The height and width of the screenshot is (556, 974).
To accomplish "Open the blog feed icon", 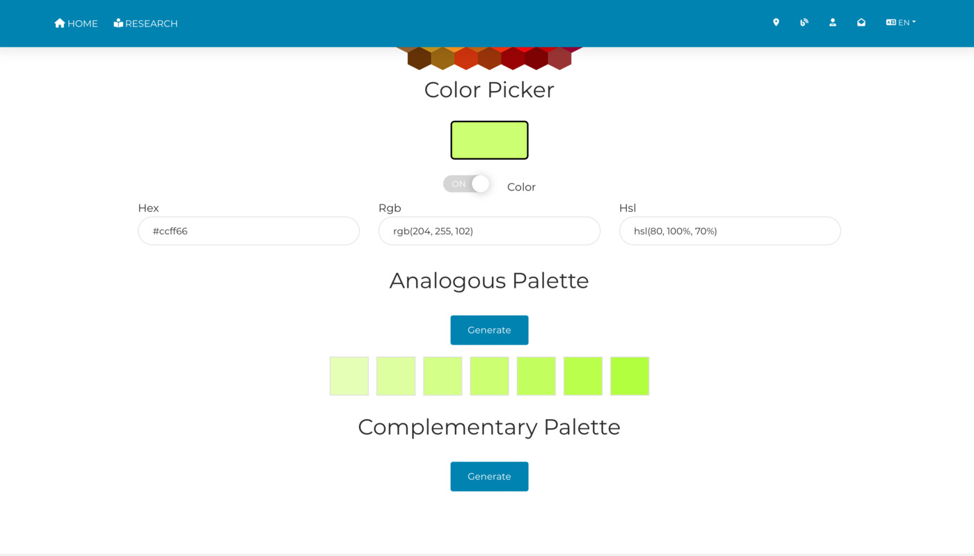I will (x=804, y=22).
